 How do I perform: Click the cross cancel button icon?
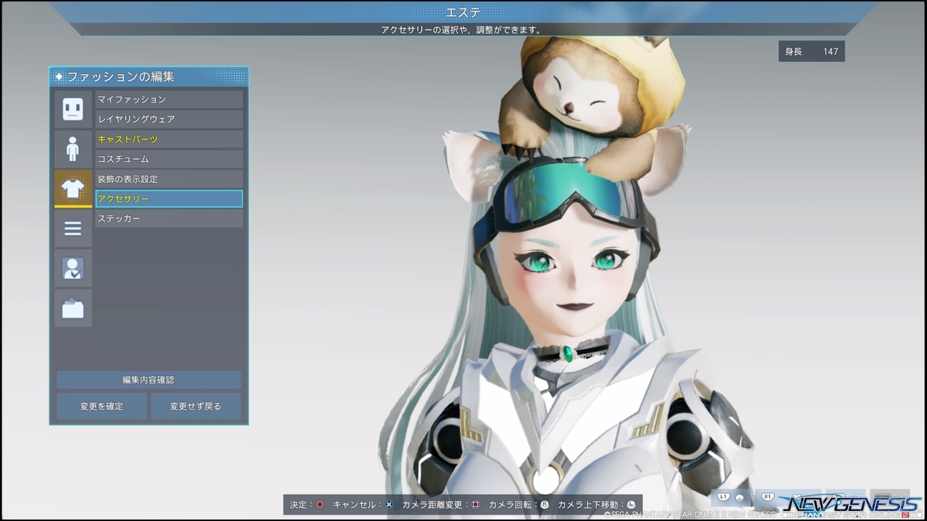[x=389, y=505]
